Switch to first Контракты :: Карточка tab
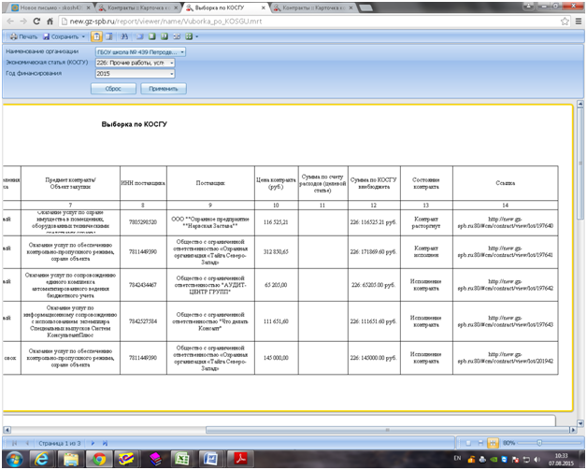The width and height of the screenshot is (587, 470). pos(137,7)
